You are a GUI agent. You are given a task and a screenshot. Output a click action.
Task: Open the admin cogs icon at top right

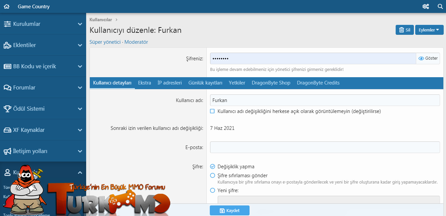(x=426, y=7)
